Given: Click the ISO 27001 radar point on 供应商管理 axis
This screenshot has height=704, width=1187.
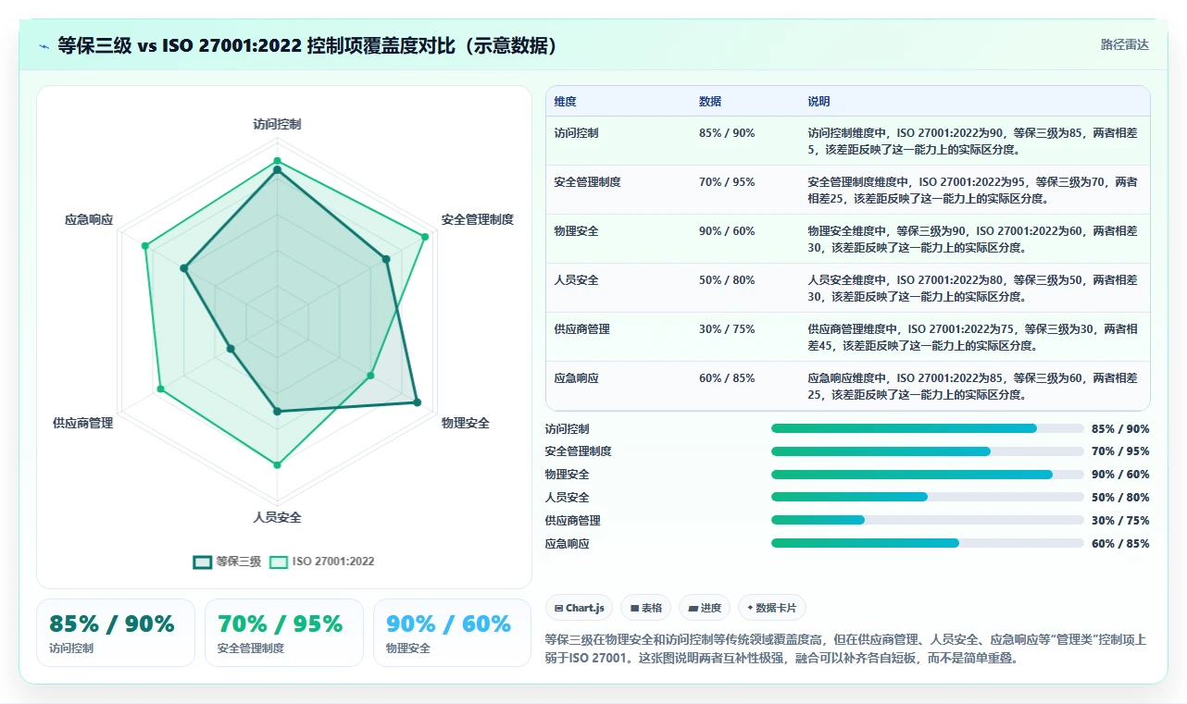Looking at the screenshot, I should click(160, 389).
